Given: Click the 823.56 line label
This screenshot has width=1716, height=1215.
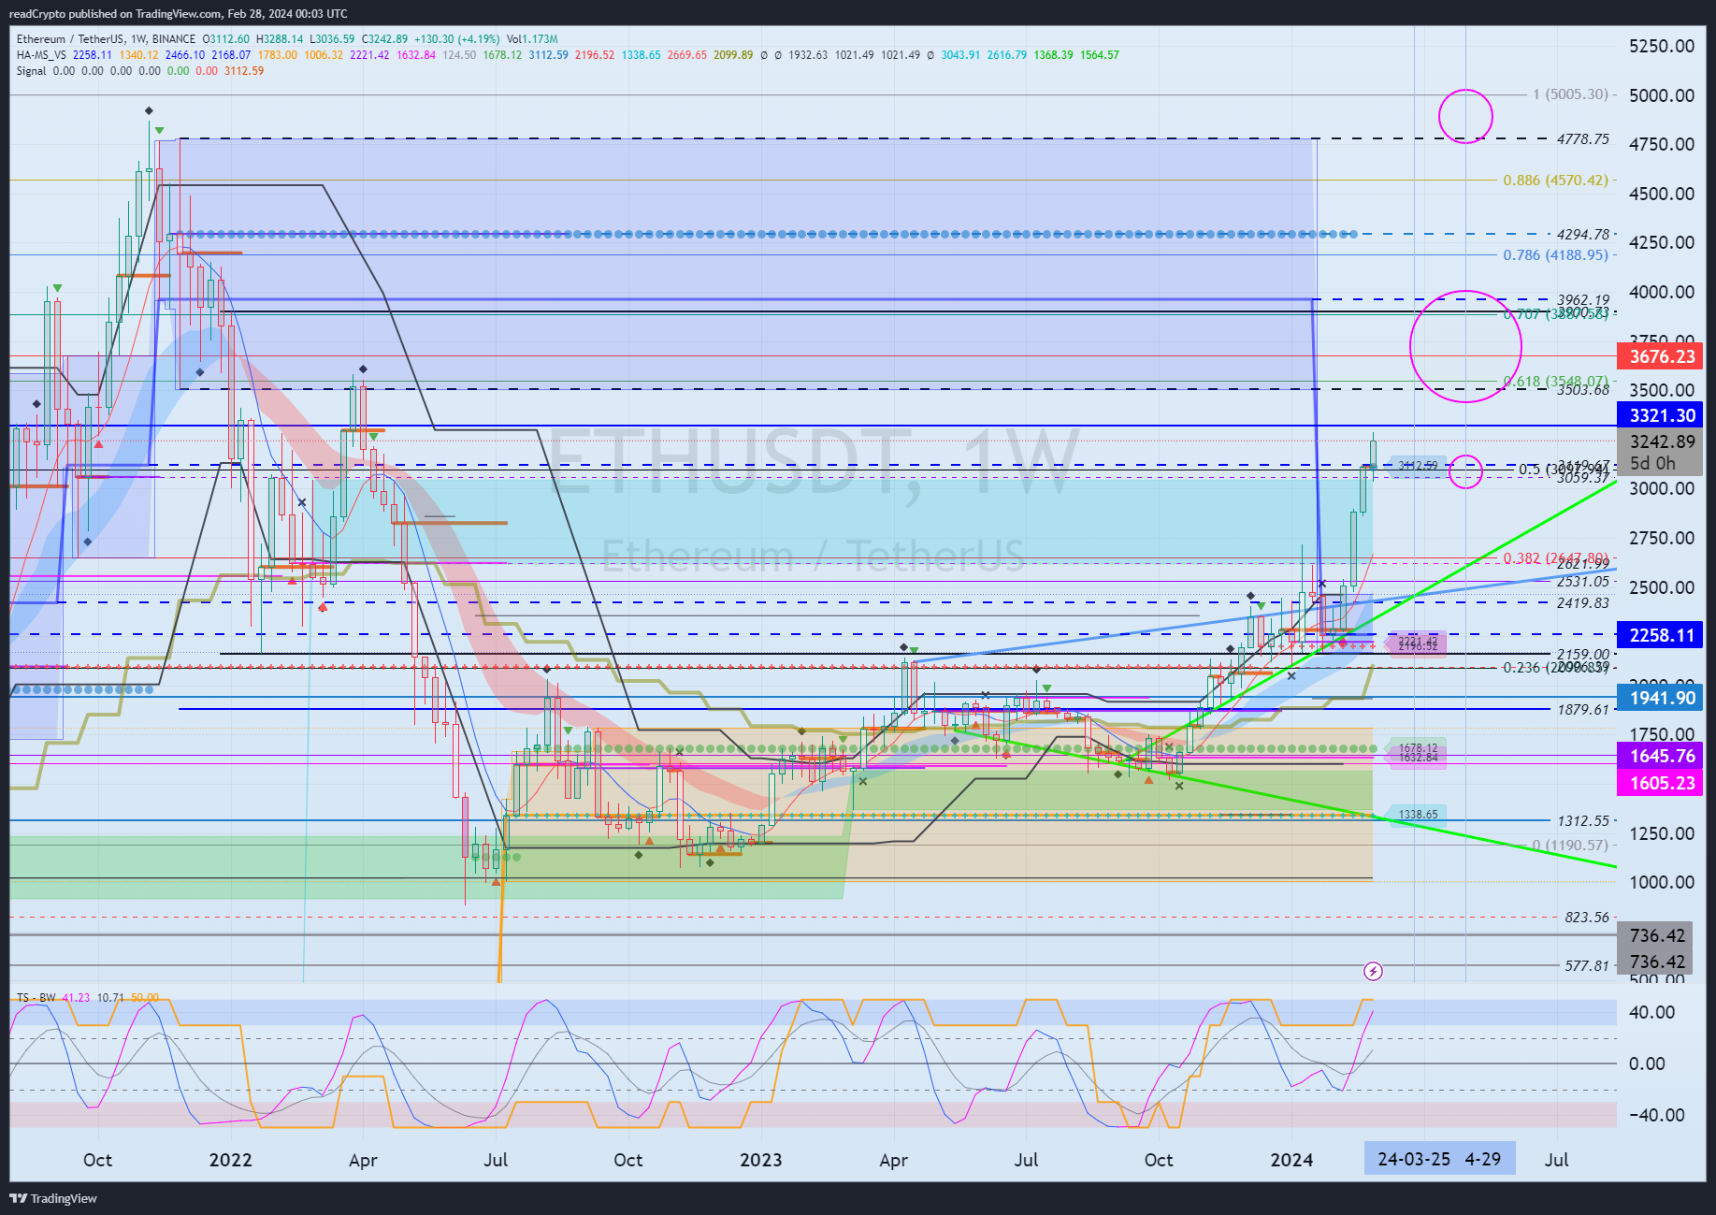Looking at the screenshot, I should [x=1587, y=917].
